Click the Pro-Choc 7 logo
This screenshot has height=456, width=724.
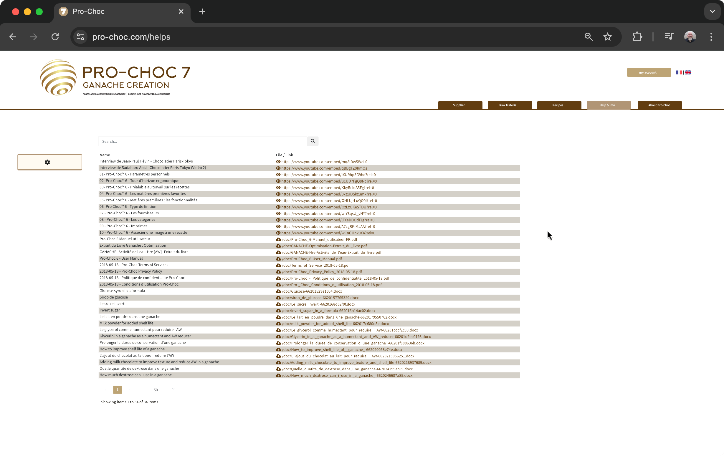115,77
